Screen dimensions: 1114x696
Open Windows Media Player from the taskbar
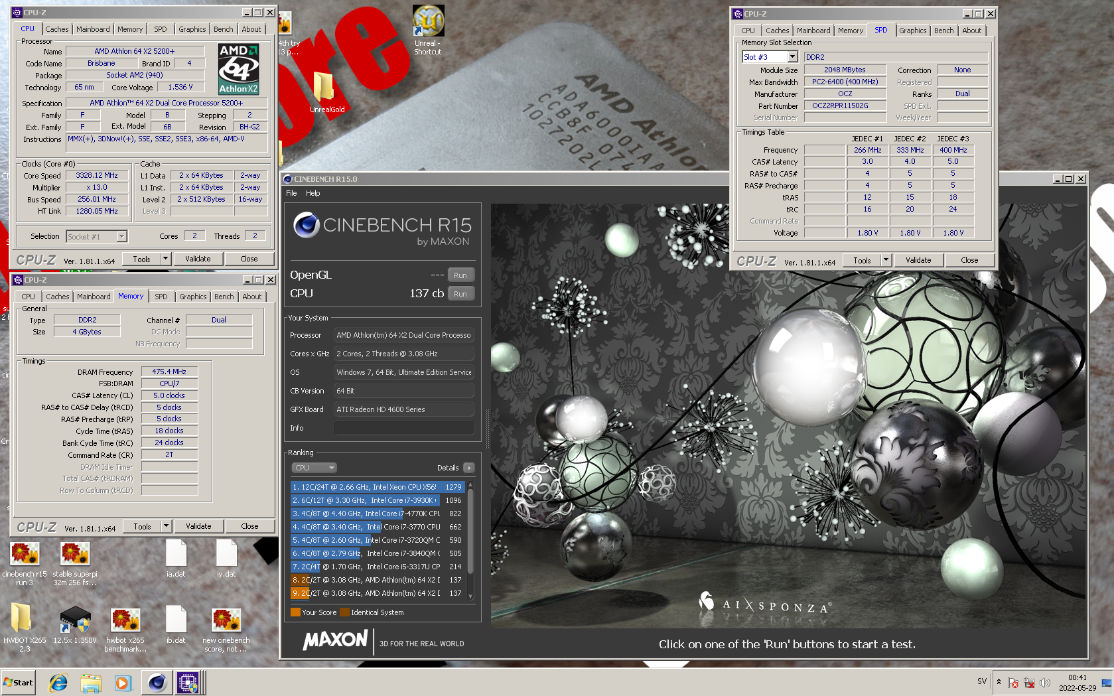[x=123, y=683]
